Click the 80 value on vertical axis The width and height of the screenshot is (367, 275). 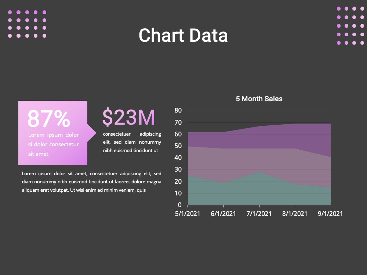(178, 110)
